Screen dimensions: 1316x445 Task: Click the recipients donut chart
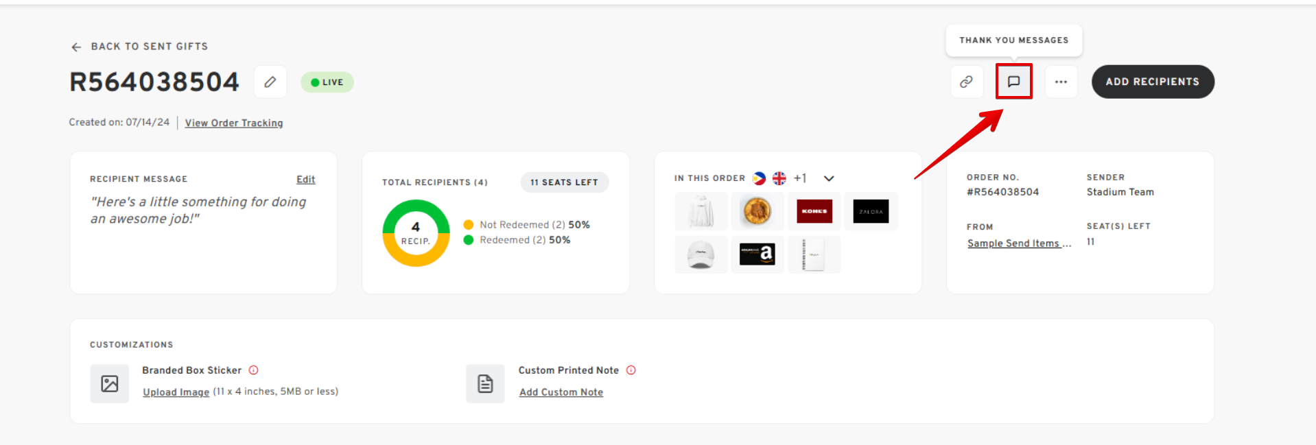[416, 233]
